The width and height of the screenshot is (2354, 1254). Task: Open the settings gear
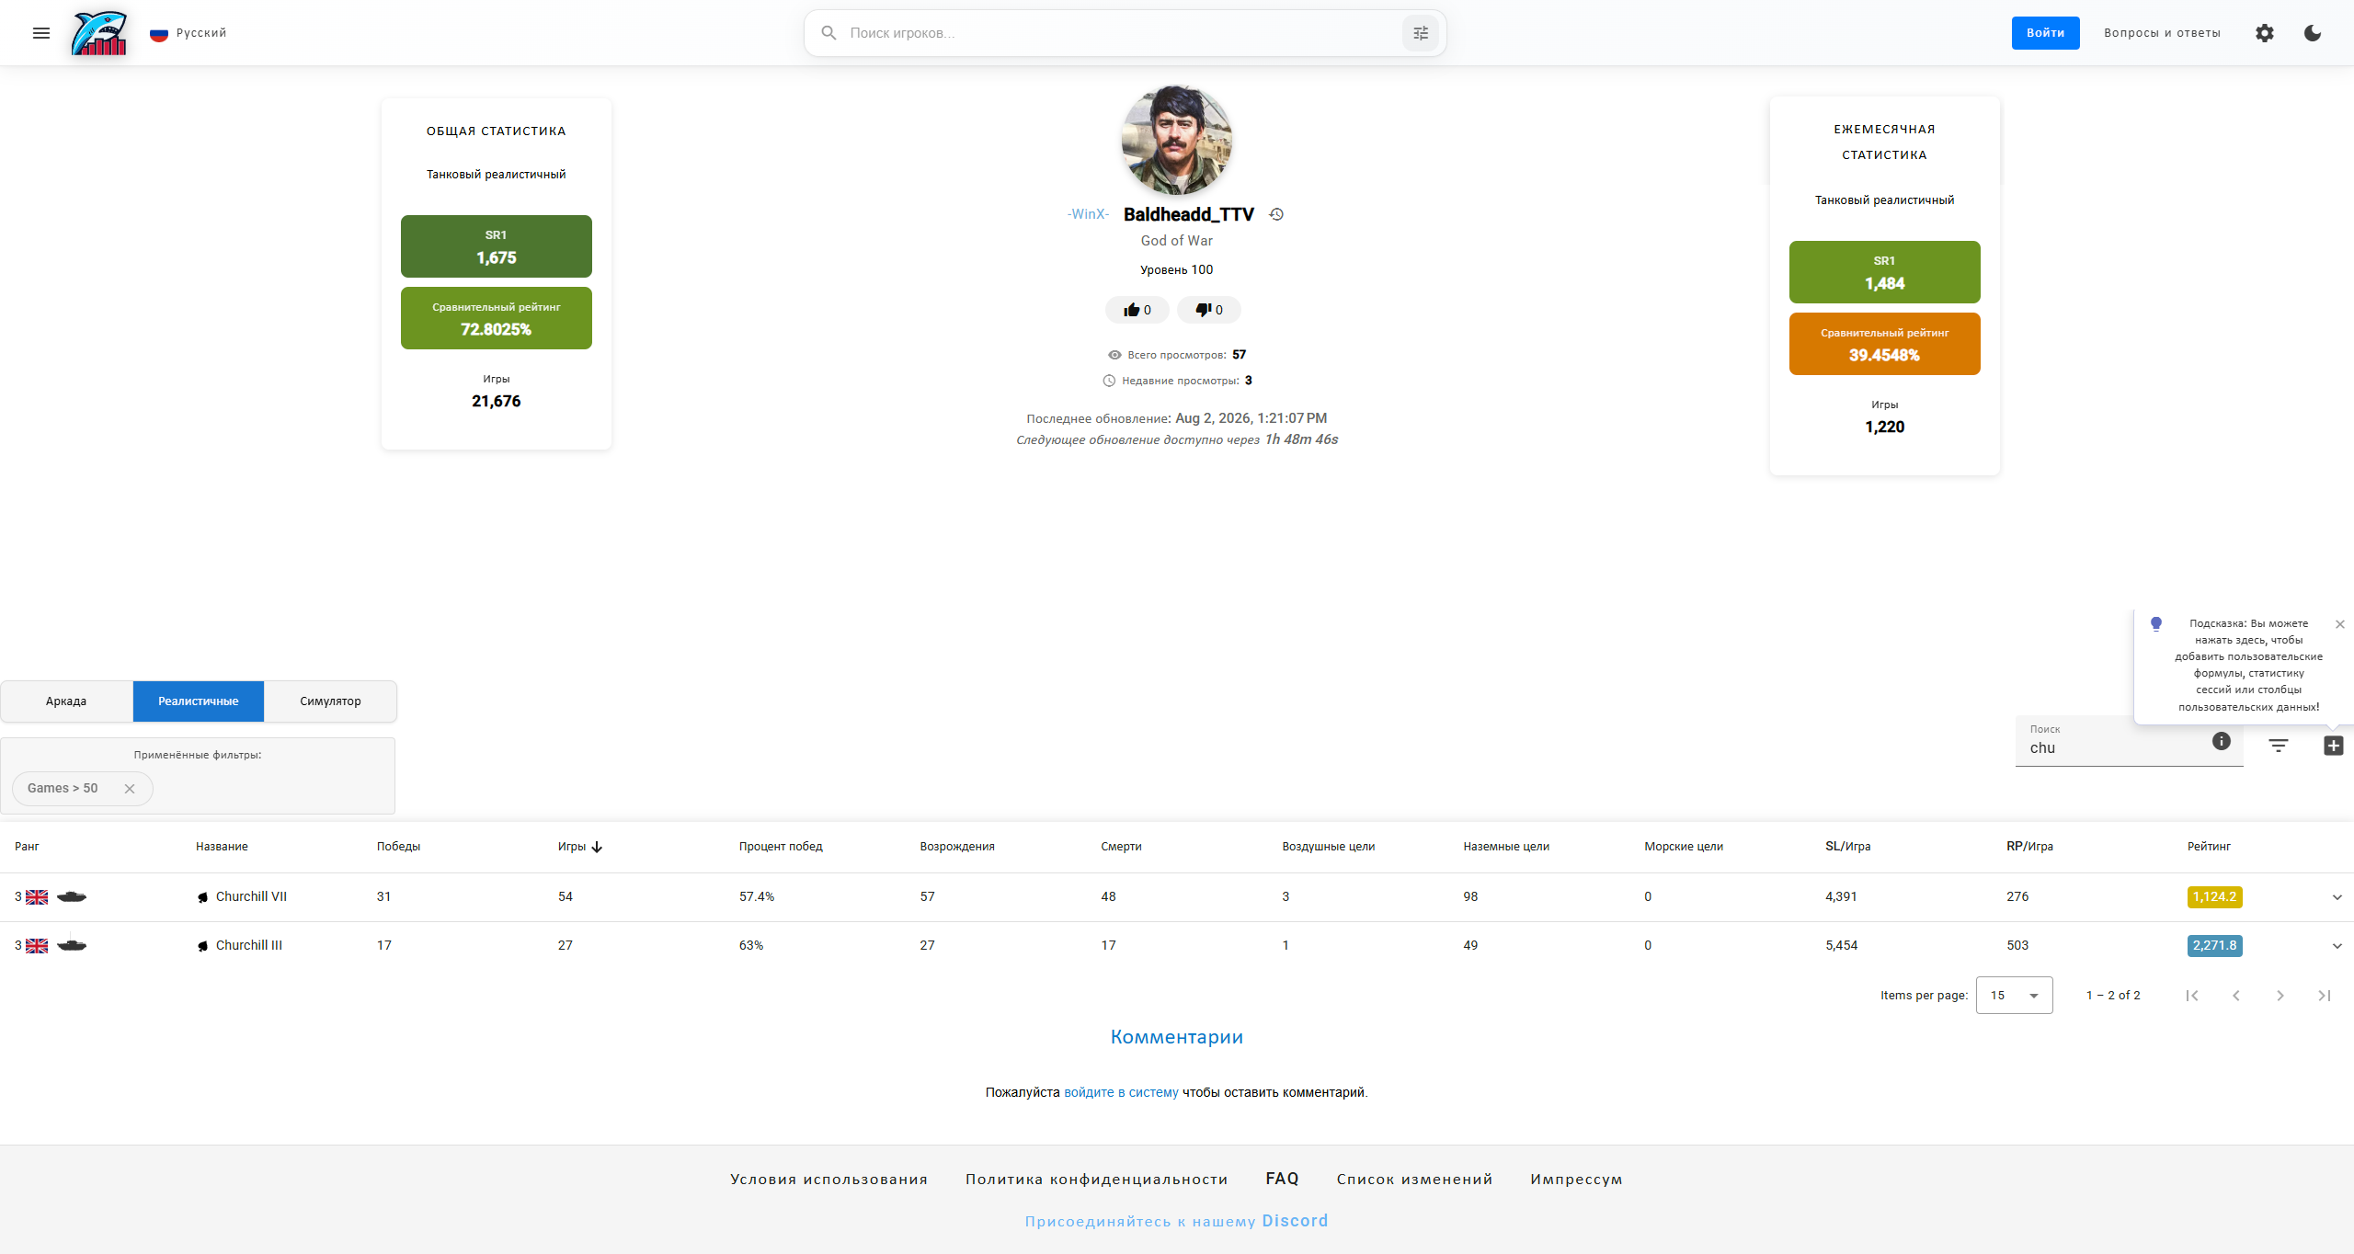point(2265,33)
